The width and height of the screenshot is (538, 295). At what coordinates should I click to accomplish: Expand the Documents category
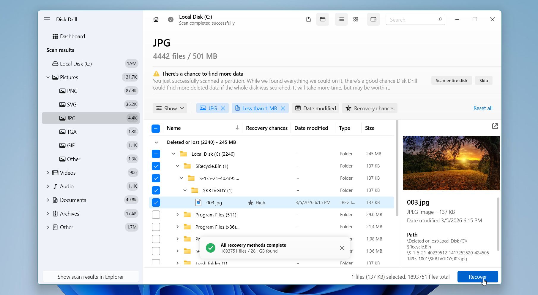click(48, 200)
